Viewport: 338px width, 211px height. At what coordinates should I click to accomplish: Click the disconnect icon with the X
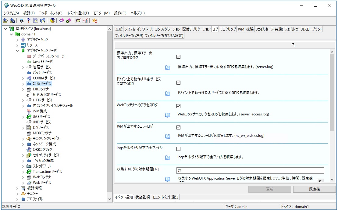pos(12,21)
